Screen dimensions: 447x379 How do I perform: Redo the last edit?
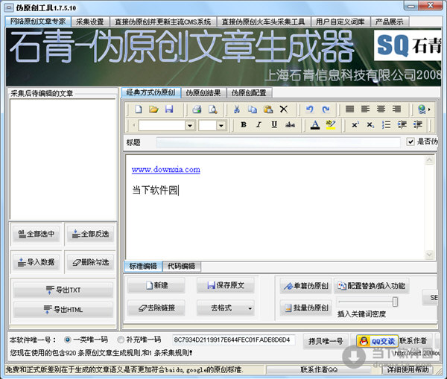326,109
